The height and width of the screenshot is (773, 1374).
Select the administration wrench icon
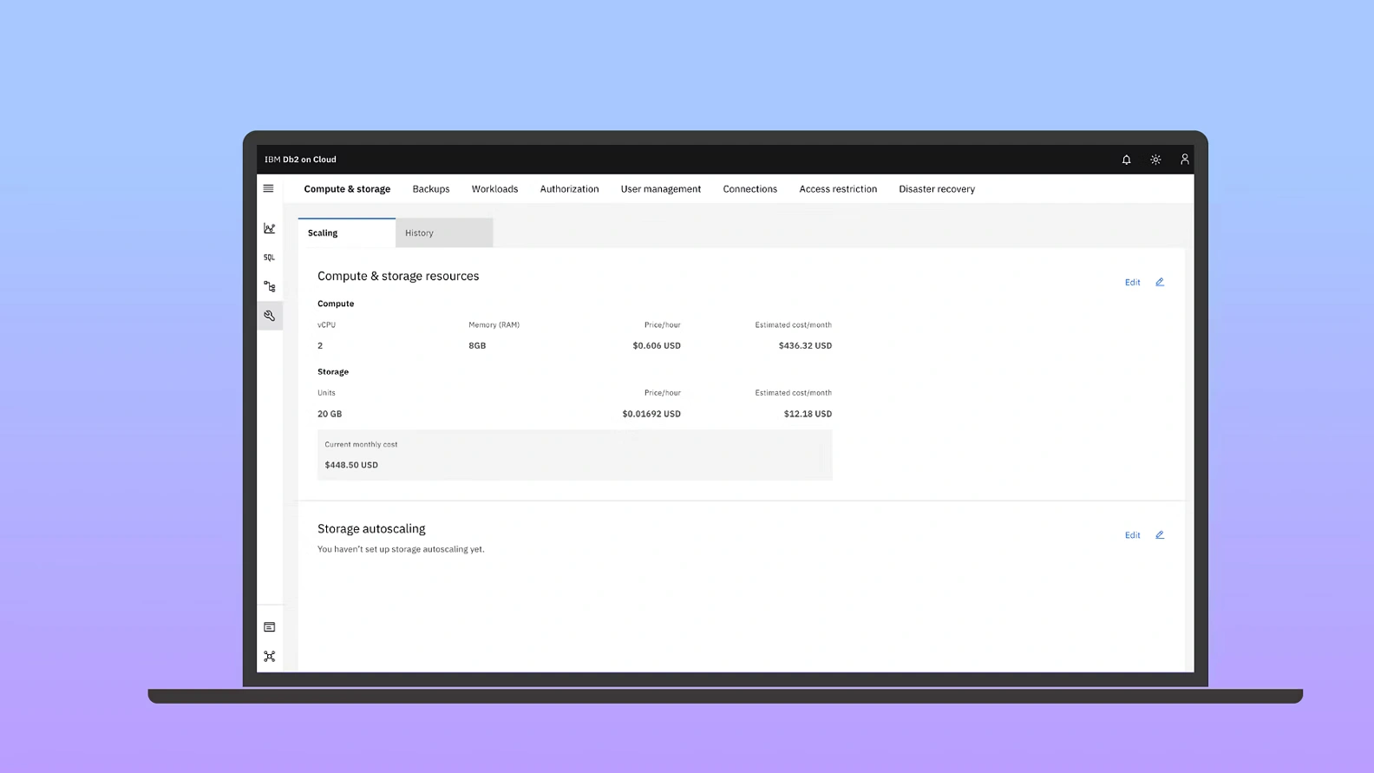(x=270, y=316)
